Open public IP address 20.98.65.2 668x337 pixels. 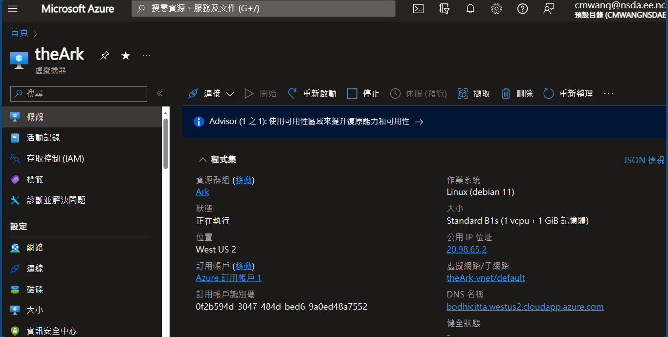(467, 250)
